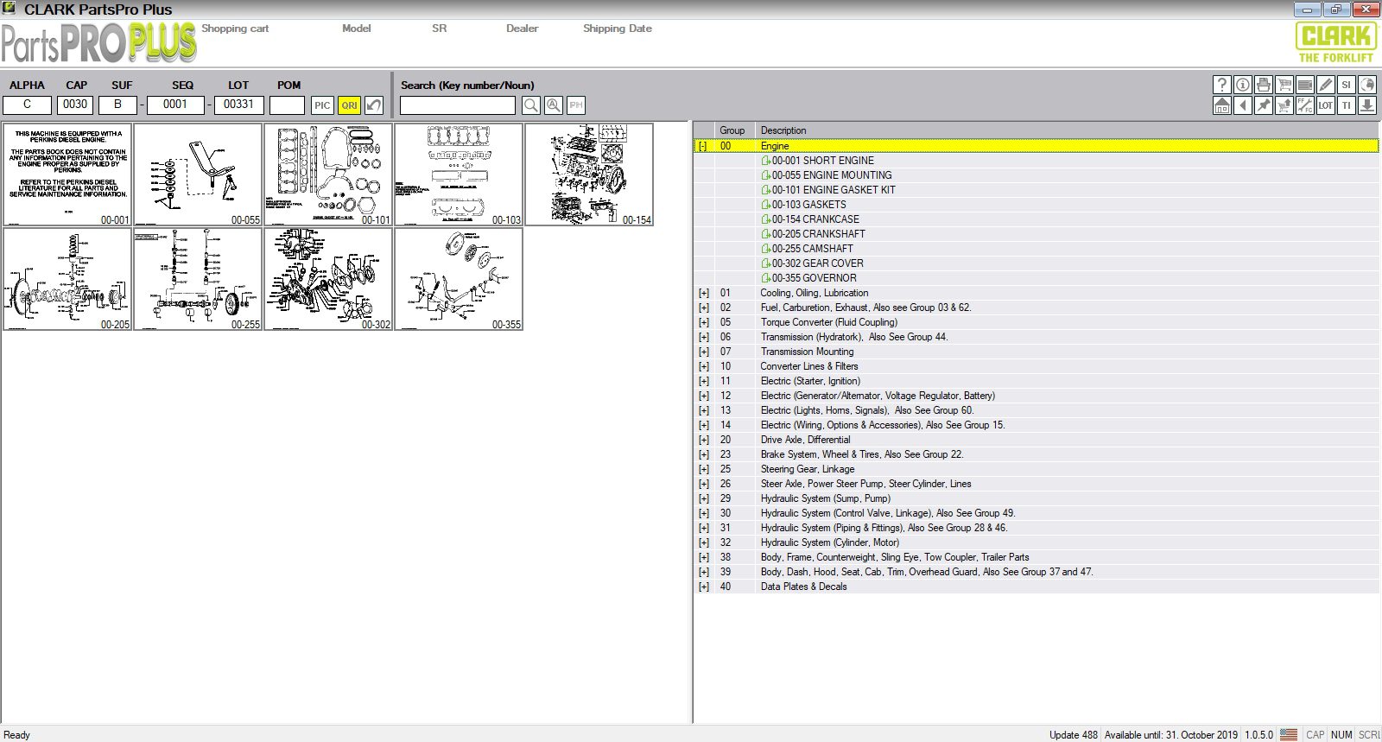1382x742 pixels.
Task: Select thumbnail 00-001 Perkins diesel notice
Action: [67, 174]
